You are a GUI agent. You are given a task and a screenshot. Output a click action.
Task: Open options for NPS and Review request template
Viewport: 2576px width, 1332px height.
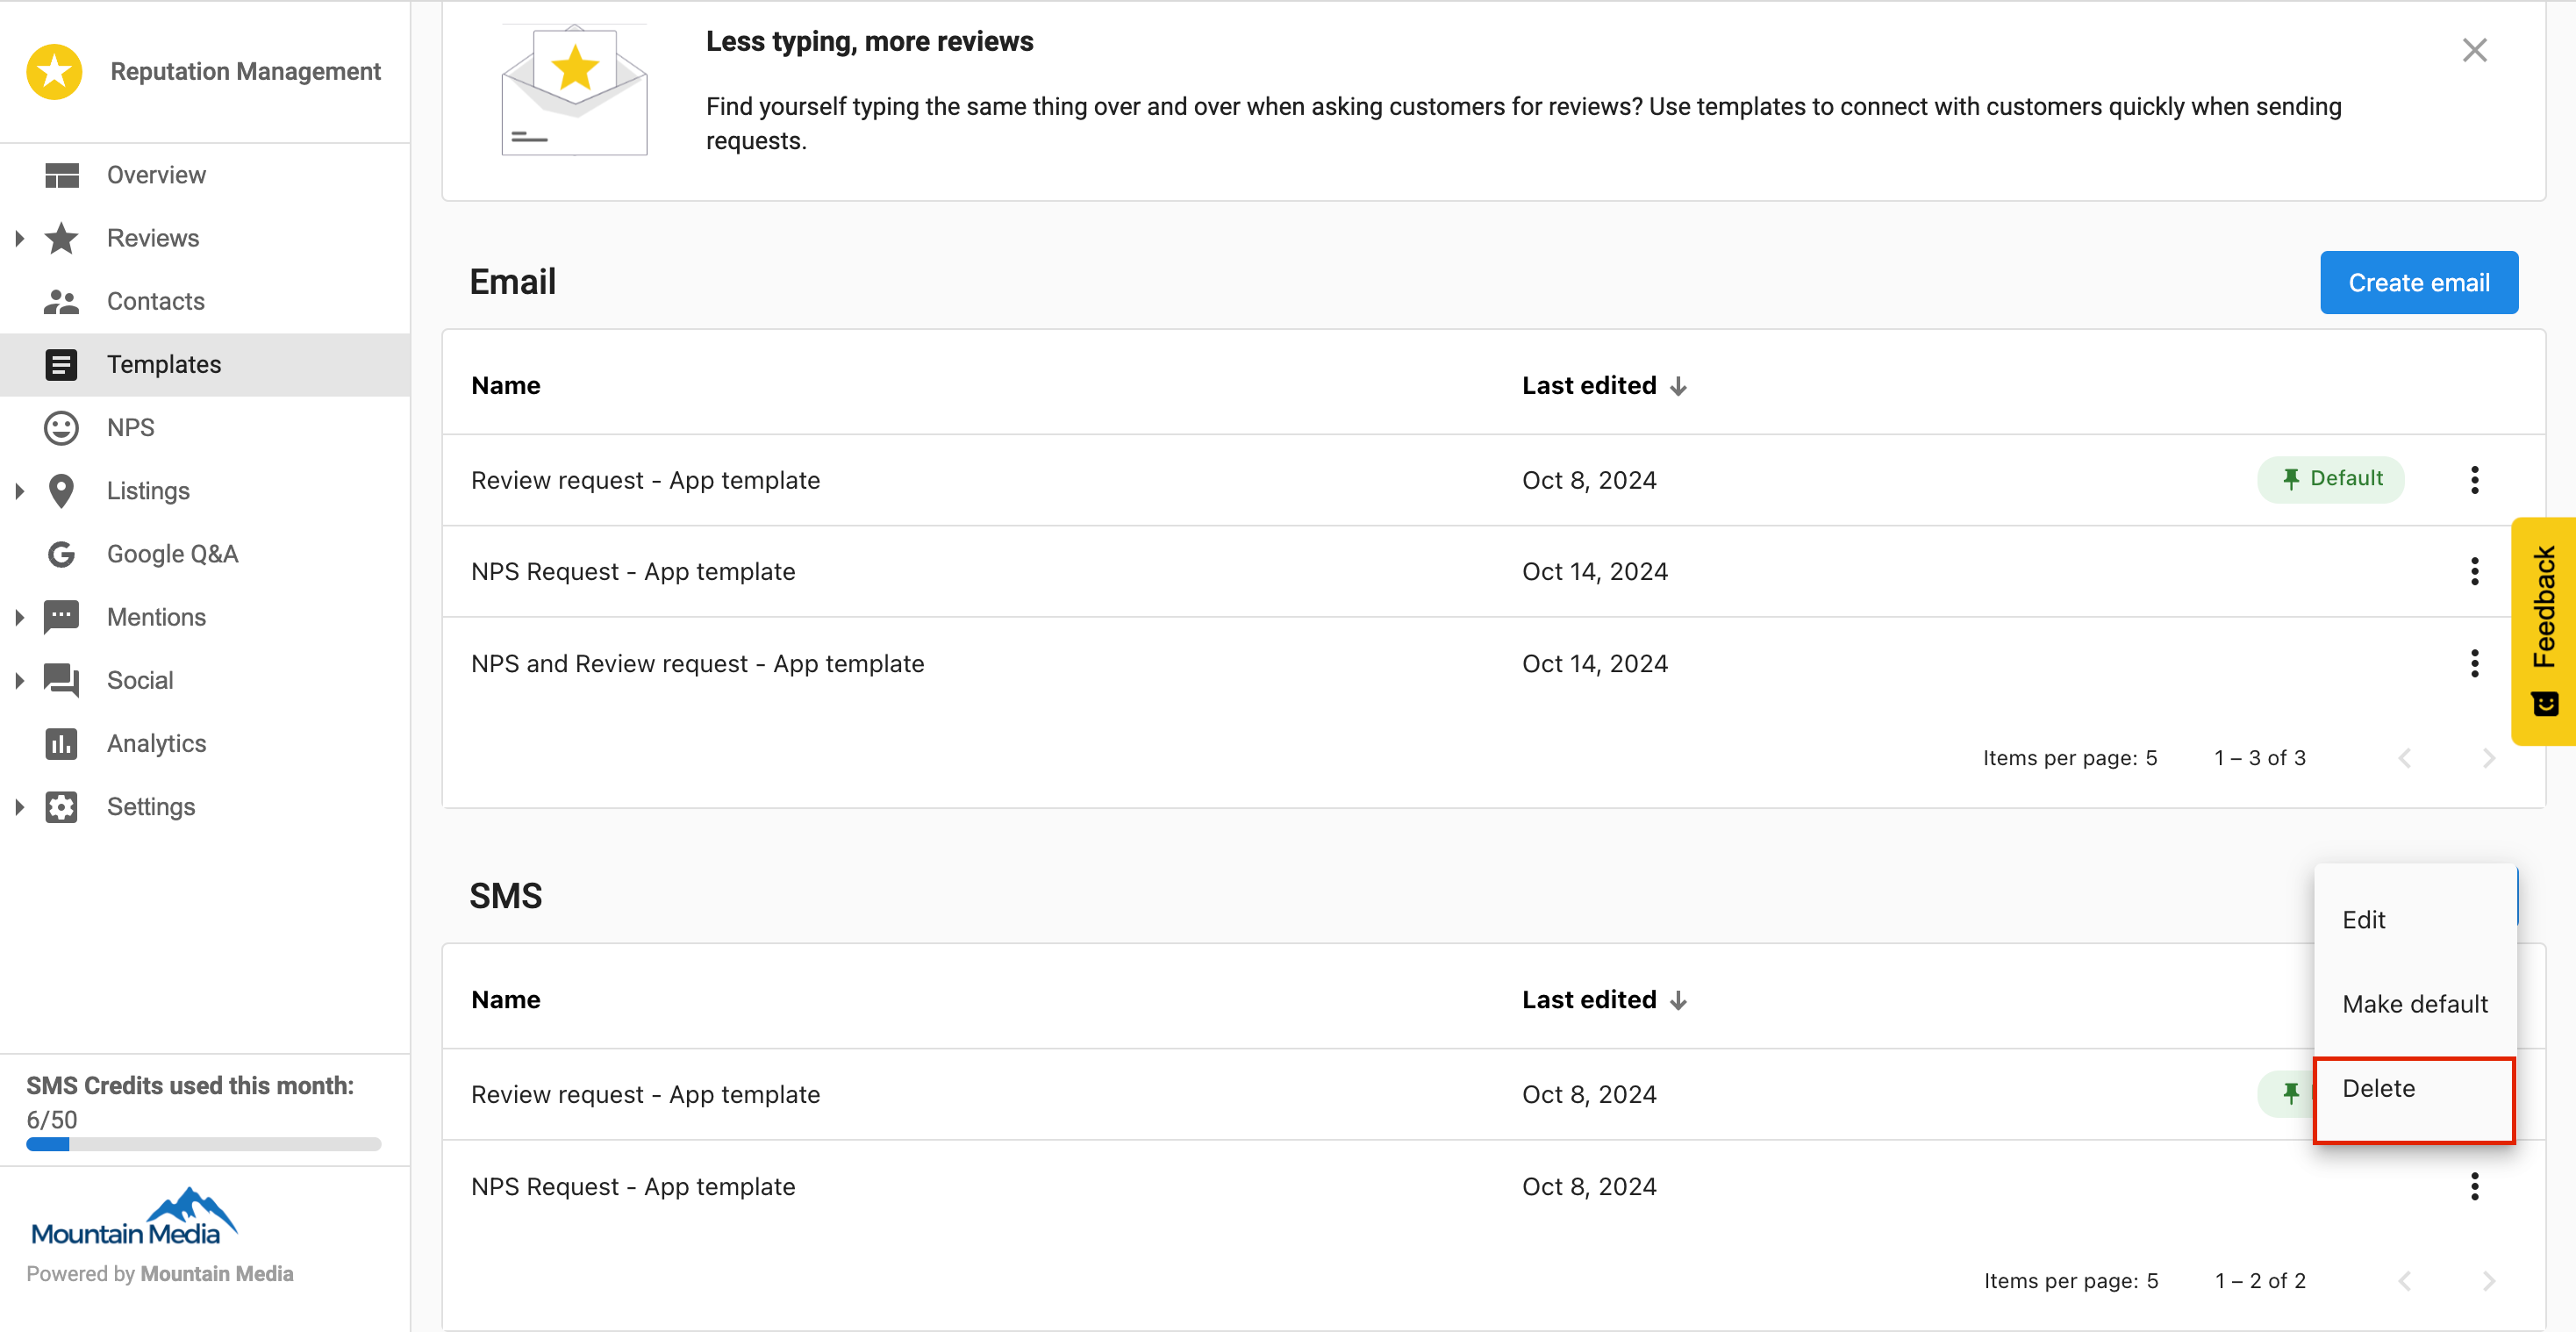tap(2474, 663)
